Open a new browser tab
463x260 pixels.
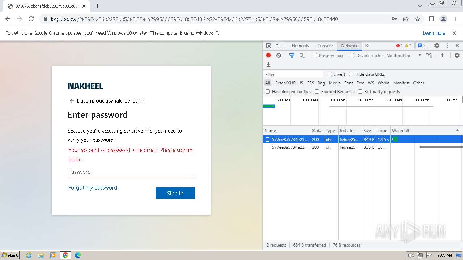click(98, 6)
